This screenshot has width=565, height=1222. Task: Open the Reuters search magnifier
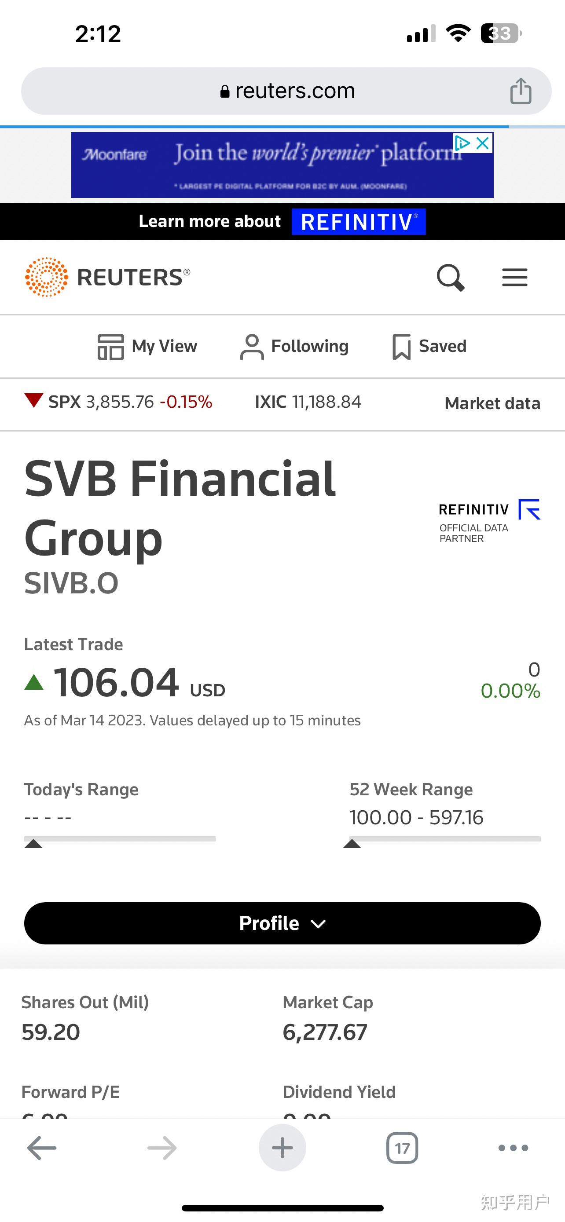click(450, 277)
